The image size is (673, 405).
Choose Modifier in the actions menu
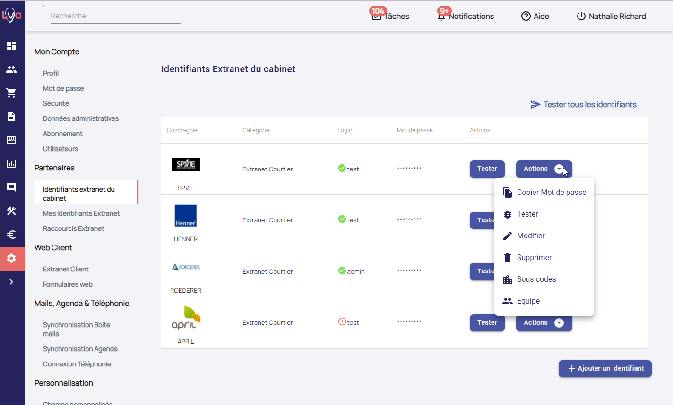click(530, 236)
